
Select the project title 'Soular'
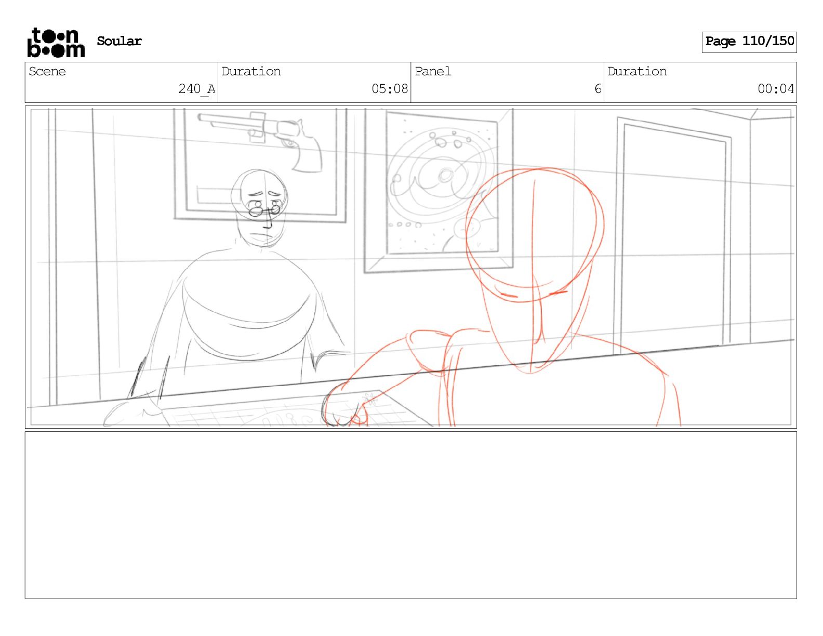tap(119, 41)
